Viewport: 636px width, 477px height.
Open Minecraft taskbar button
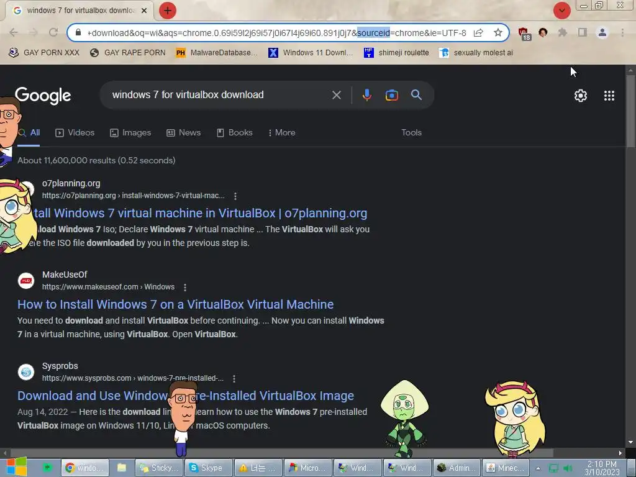[x=506, y=468]
